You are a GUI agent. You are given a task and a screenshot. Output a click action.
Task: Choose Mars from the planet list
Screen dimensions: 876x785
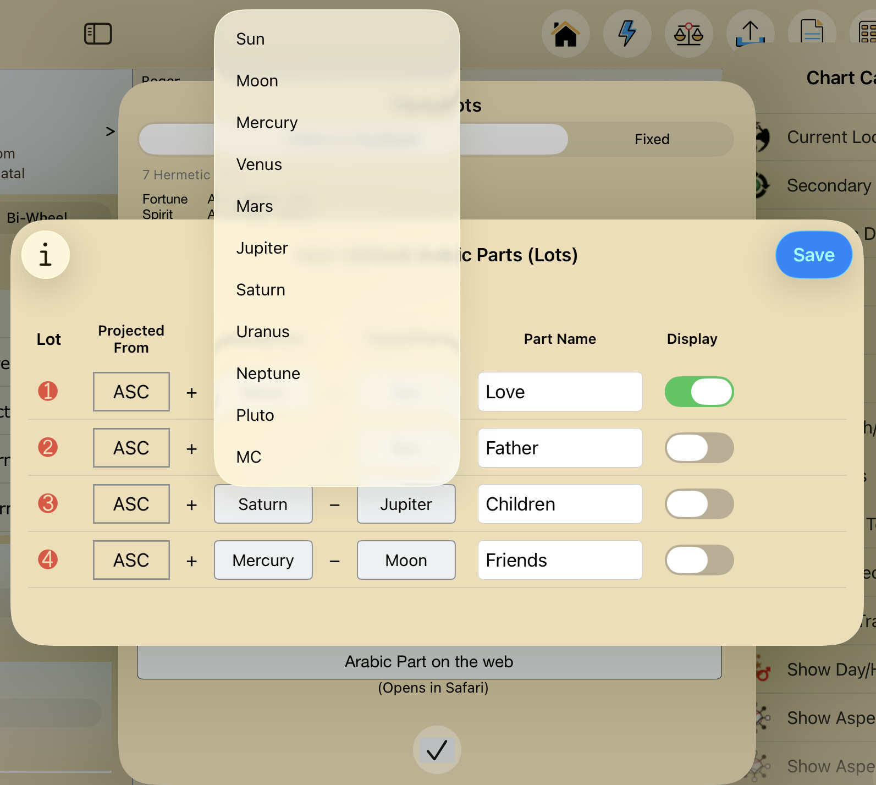point(337,206)
